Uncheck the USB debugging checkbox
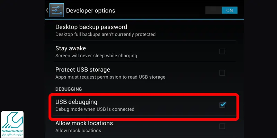 (222, 105)
